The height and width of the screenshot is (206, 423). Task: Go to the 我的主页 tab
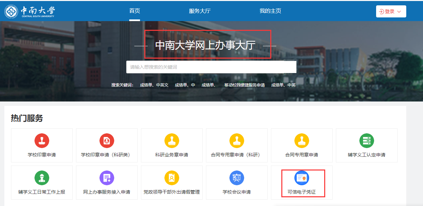(x=270, y=11)
